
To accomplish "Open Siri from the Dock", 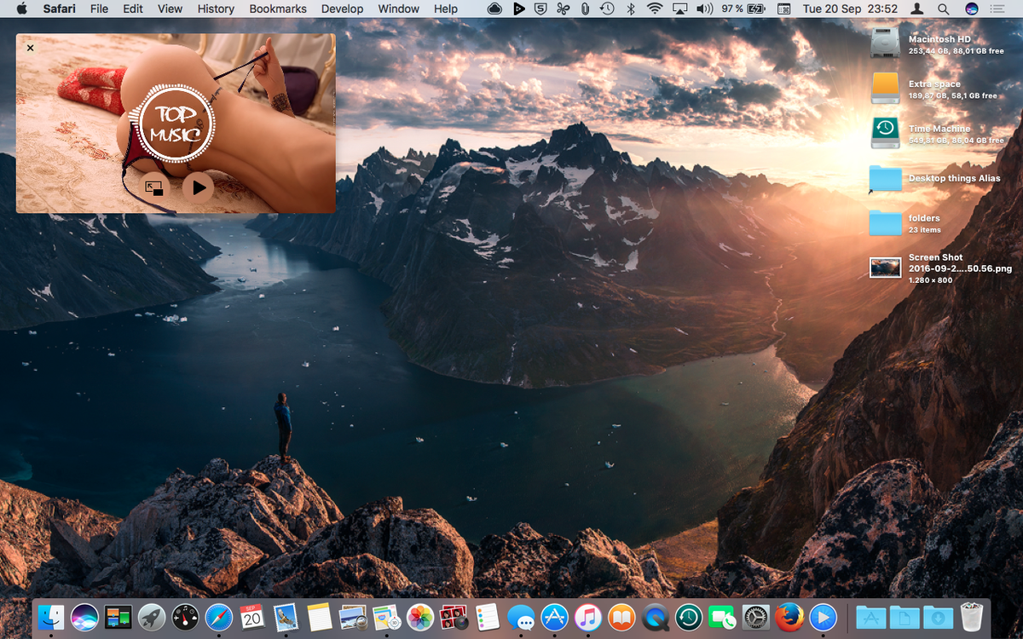I will tap(84, 617).
